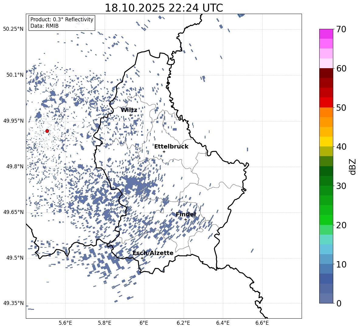The image size is (360, 329).
Task: Click the 'Data: RMIB' text
Action: 44,26
